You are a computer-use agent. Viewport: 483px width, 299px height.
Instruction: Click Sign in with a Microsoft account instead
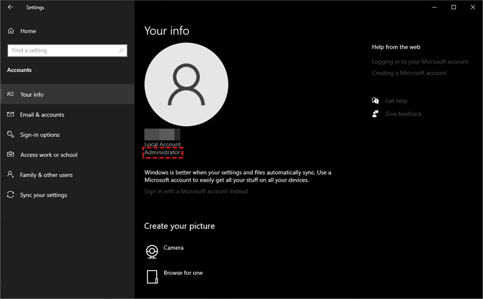pyautogui.click(x=196, y=191)
